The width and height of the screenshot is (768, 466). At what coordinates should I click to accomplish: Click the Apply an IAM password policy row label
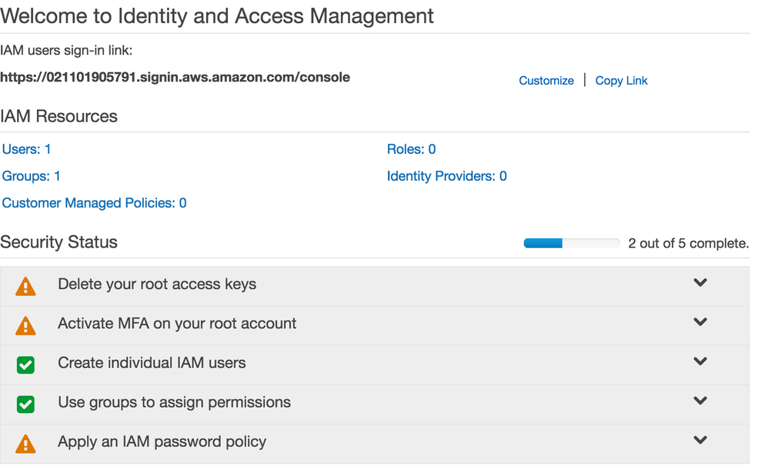(x=162, y=442)
